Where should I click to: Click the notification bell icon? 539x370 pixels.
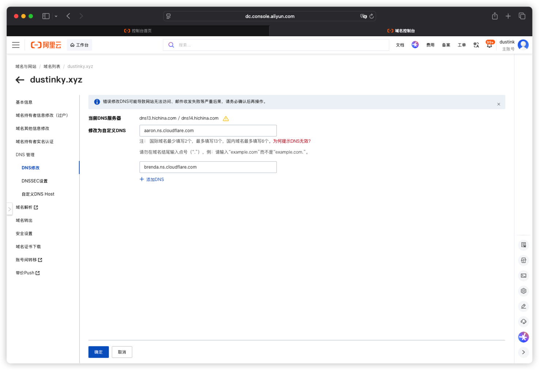click(489, 45)
